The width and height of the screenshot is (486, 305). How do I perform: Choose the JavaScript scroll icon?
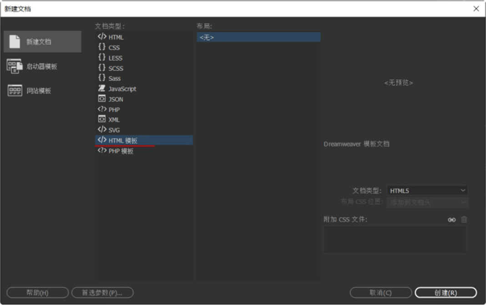pyautogui.click(x=102, y=89)
